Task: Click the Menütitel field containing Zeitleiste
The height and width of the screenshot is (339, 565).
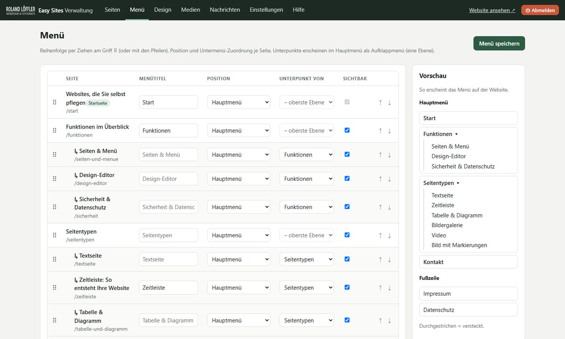Action: coord(169,288)
